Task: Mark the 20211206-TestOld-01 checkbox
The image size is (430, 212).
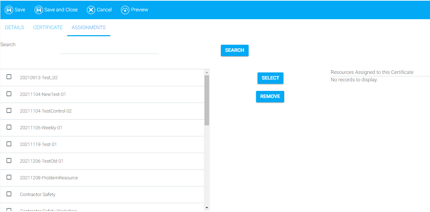Action: 9,161
